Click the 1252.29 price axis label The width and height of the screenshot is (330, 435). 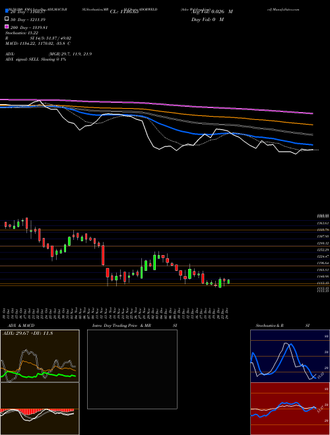click(x=323, y=250)
